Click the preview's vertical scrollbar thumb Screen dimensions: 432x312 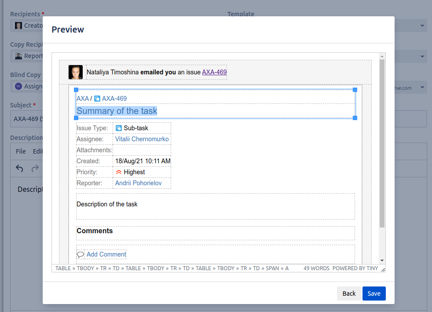click(x=382, y=143)
